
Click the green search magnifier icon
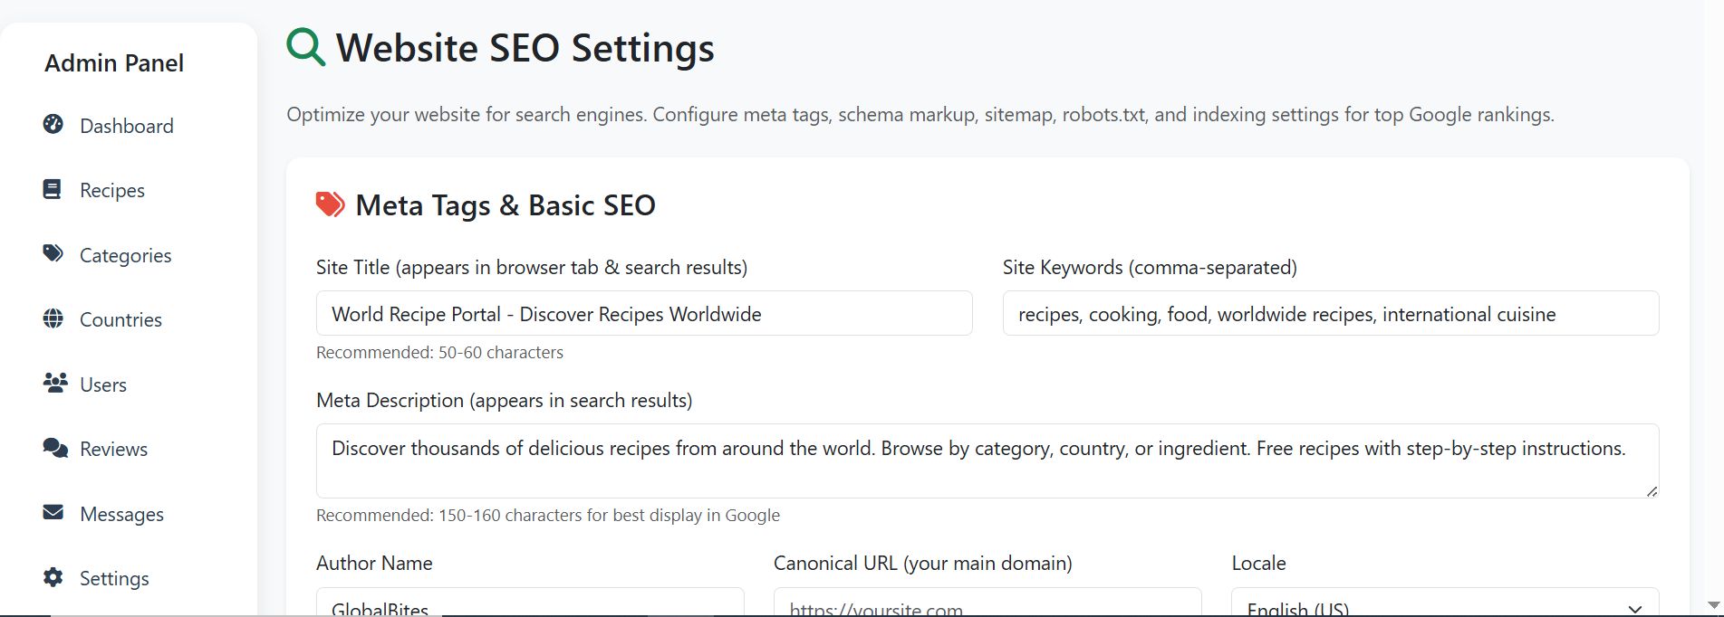[x=306, y=47]
